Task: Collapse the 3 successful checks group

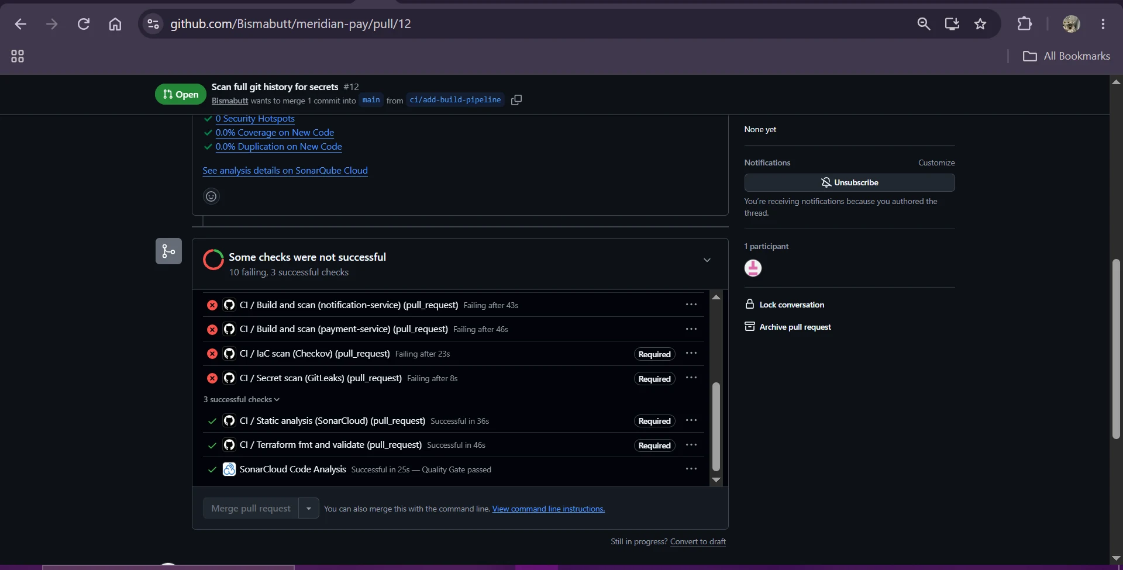Action: [x=242, y=399]
